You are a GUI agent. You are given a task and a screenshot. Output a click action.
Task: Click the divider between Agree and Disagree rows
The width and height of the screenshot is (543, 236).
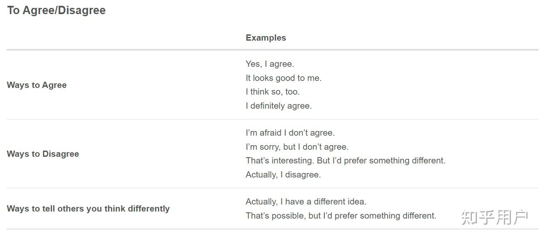(272, 119)
